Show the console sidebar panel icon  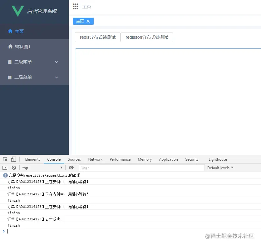5,168
